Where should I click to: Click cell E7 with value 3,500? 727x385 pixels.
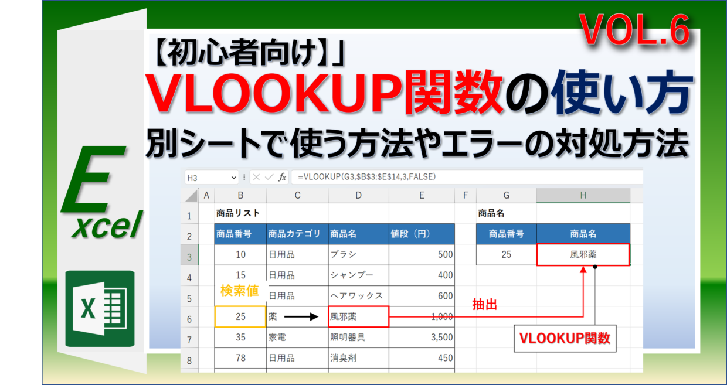pyautogui.click(x=422, y=338)
